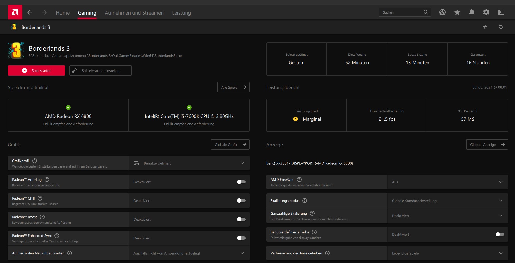Switch to the Home tab
This screenshot has width=515, height=263.
63,13
